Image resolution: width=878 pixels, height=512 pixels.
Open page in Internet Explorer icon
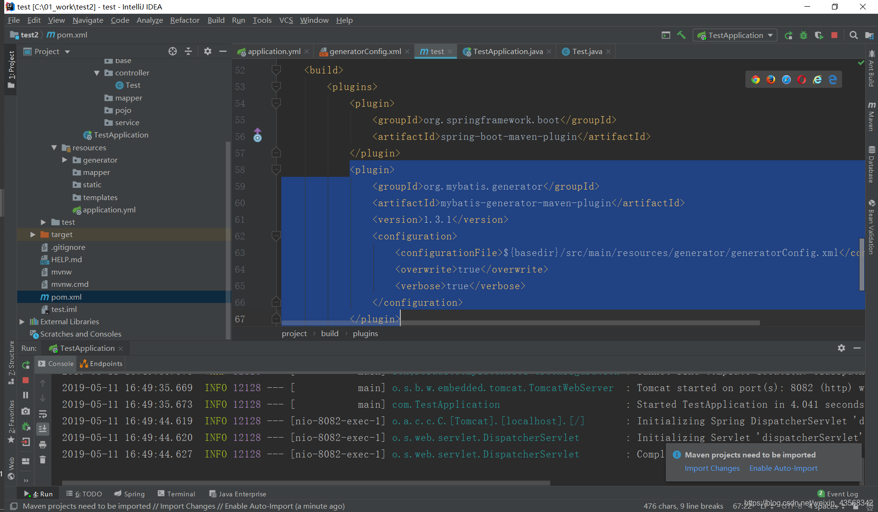tap(817, 80)
